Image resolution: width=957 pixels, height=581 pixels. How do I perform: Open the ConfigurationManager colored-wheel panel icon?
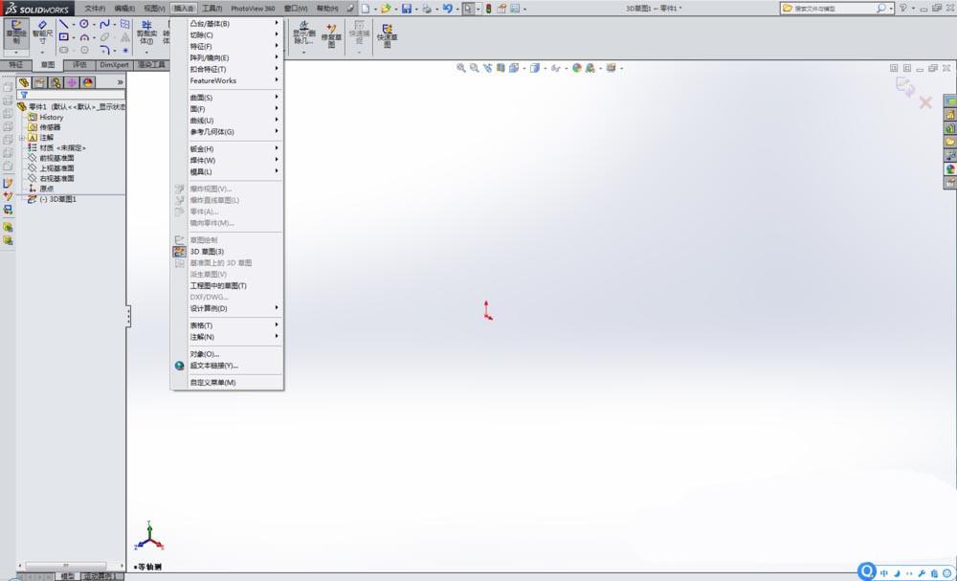[x=72, y=83]
